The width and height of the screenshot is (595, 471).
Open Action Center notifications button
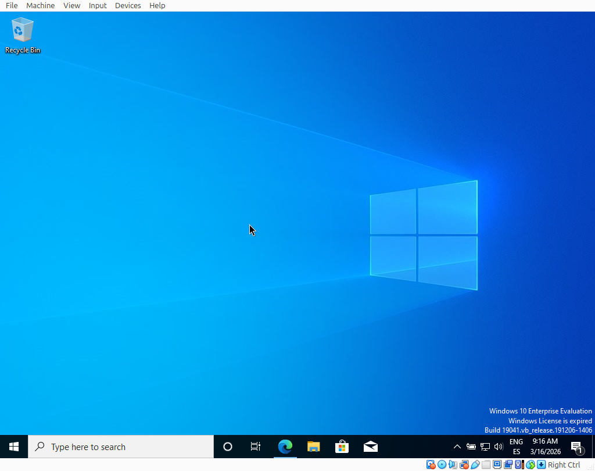(x=576, y=447)
